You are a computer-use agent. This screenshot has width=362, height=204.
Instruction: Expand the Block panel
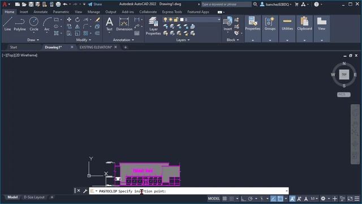point(232,40)
